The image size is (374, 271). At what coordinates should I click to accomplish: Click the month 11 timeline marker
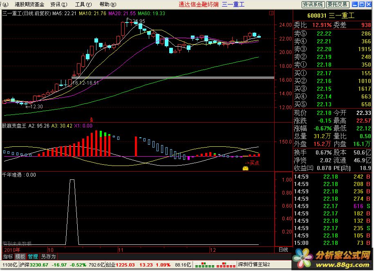coord(121,250)
